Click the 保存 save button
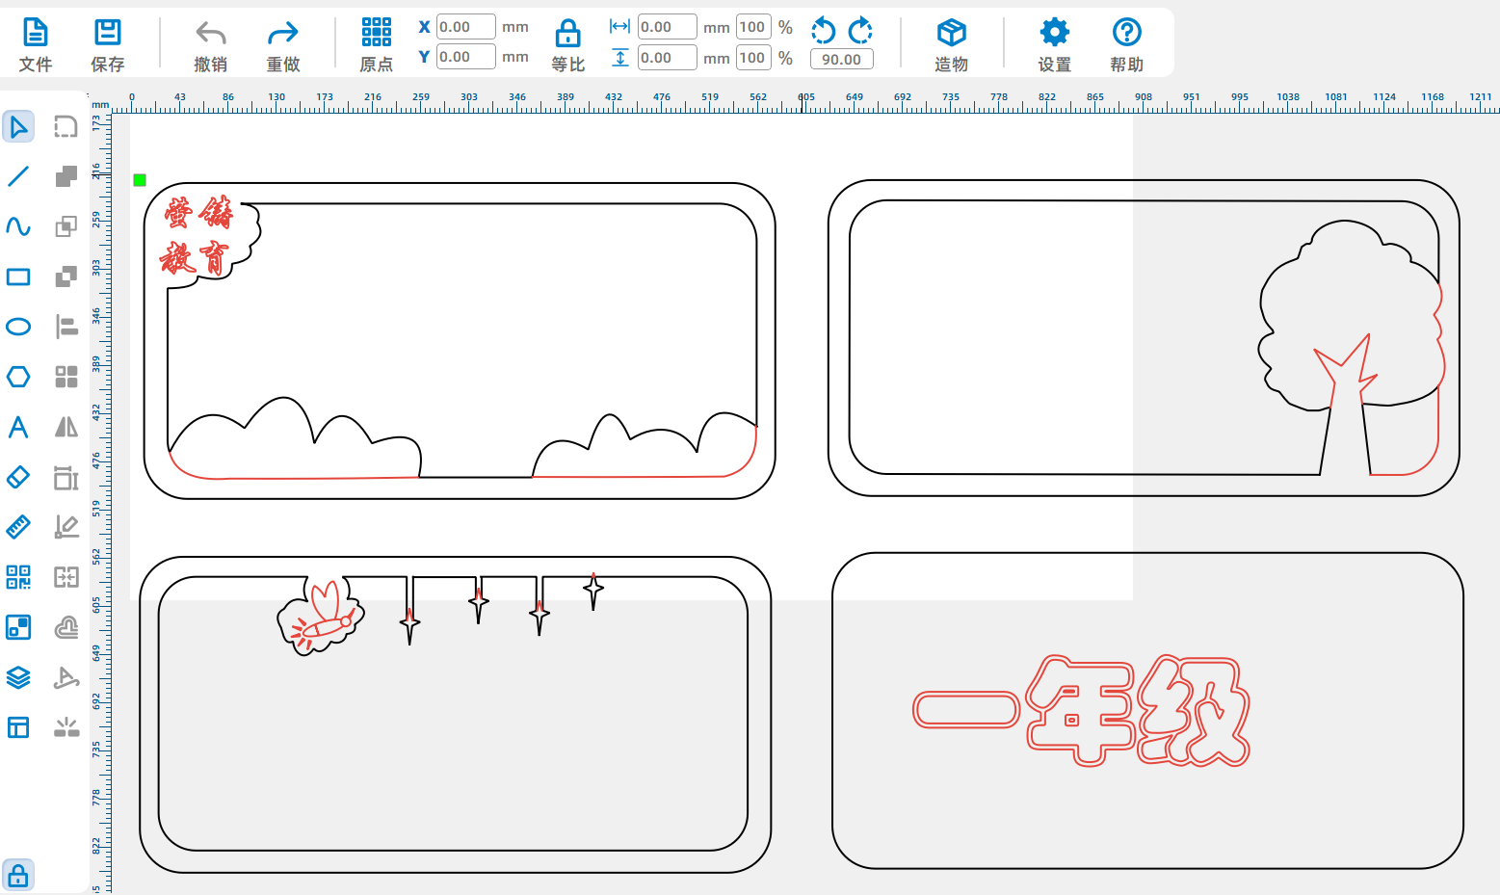Viewport: 1500px width, 895px height. coord(107,44)
